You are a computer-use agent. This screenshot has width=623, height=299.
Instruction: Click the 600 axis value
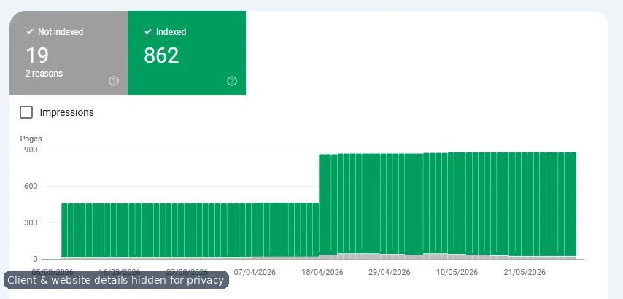click(x=30, y=186)
